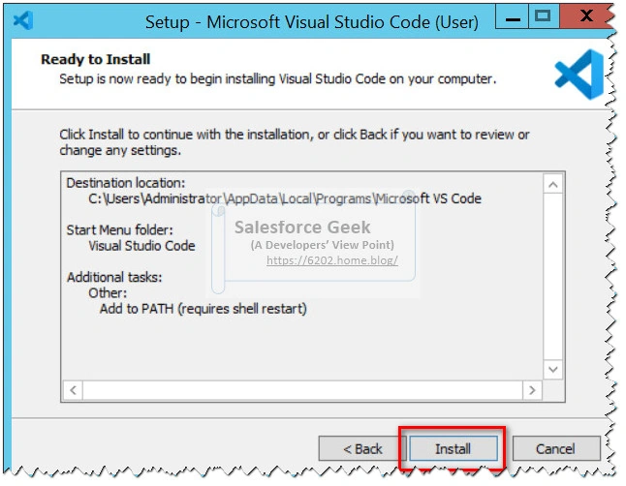Click the setup window title bar text
Image resolution: width=626 pixels, height=486 pixels.
click(312, 21)
